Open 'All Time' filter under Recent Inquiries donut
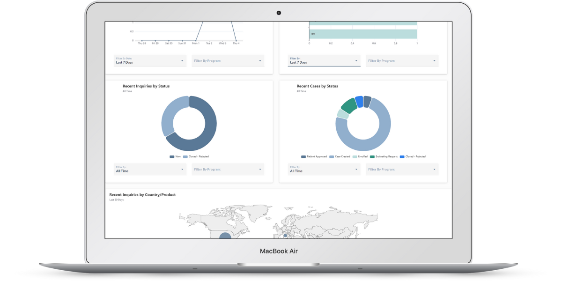Screen dimensions: 562x281 tap(150, 169)
